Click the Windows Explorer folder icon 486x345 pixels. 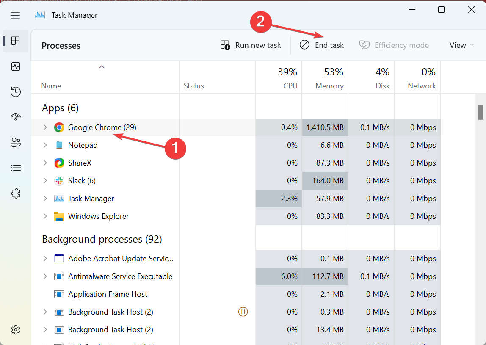point(59,216)
